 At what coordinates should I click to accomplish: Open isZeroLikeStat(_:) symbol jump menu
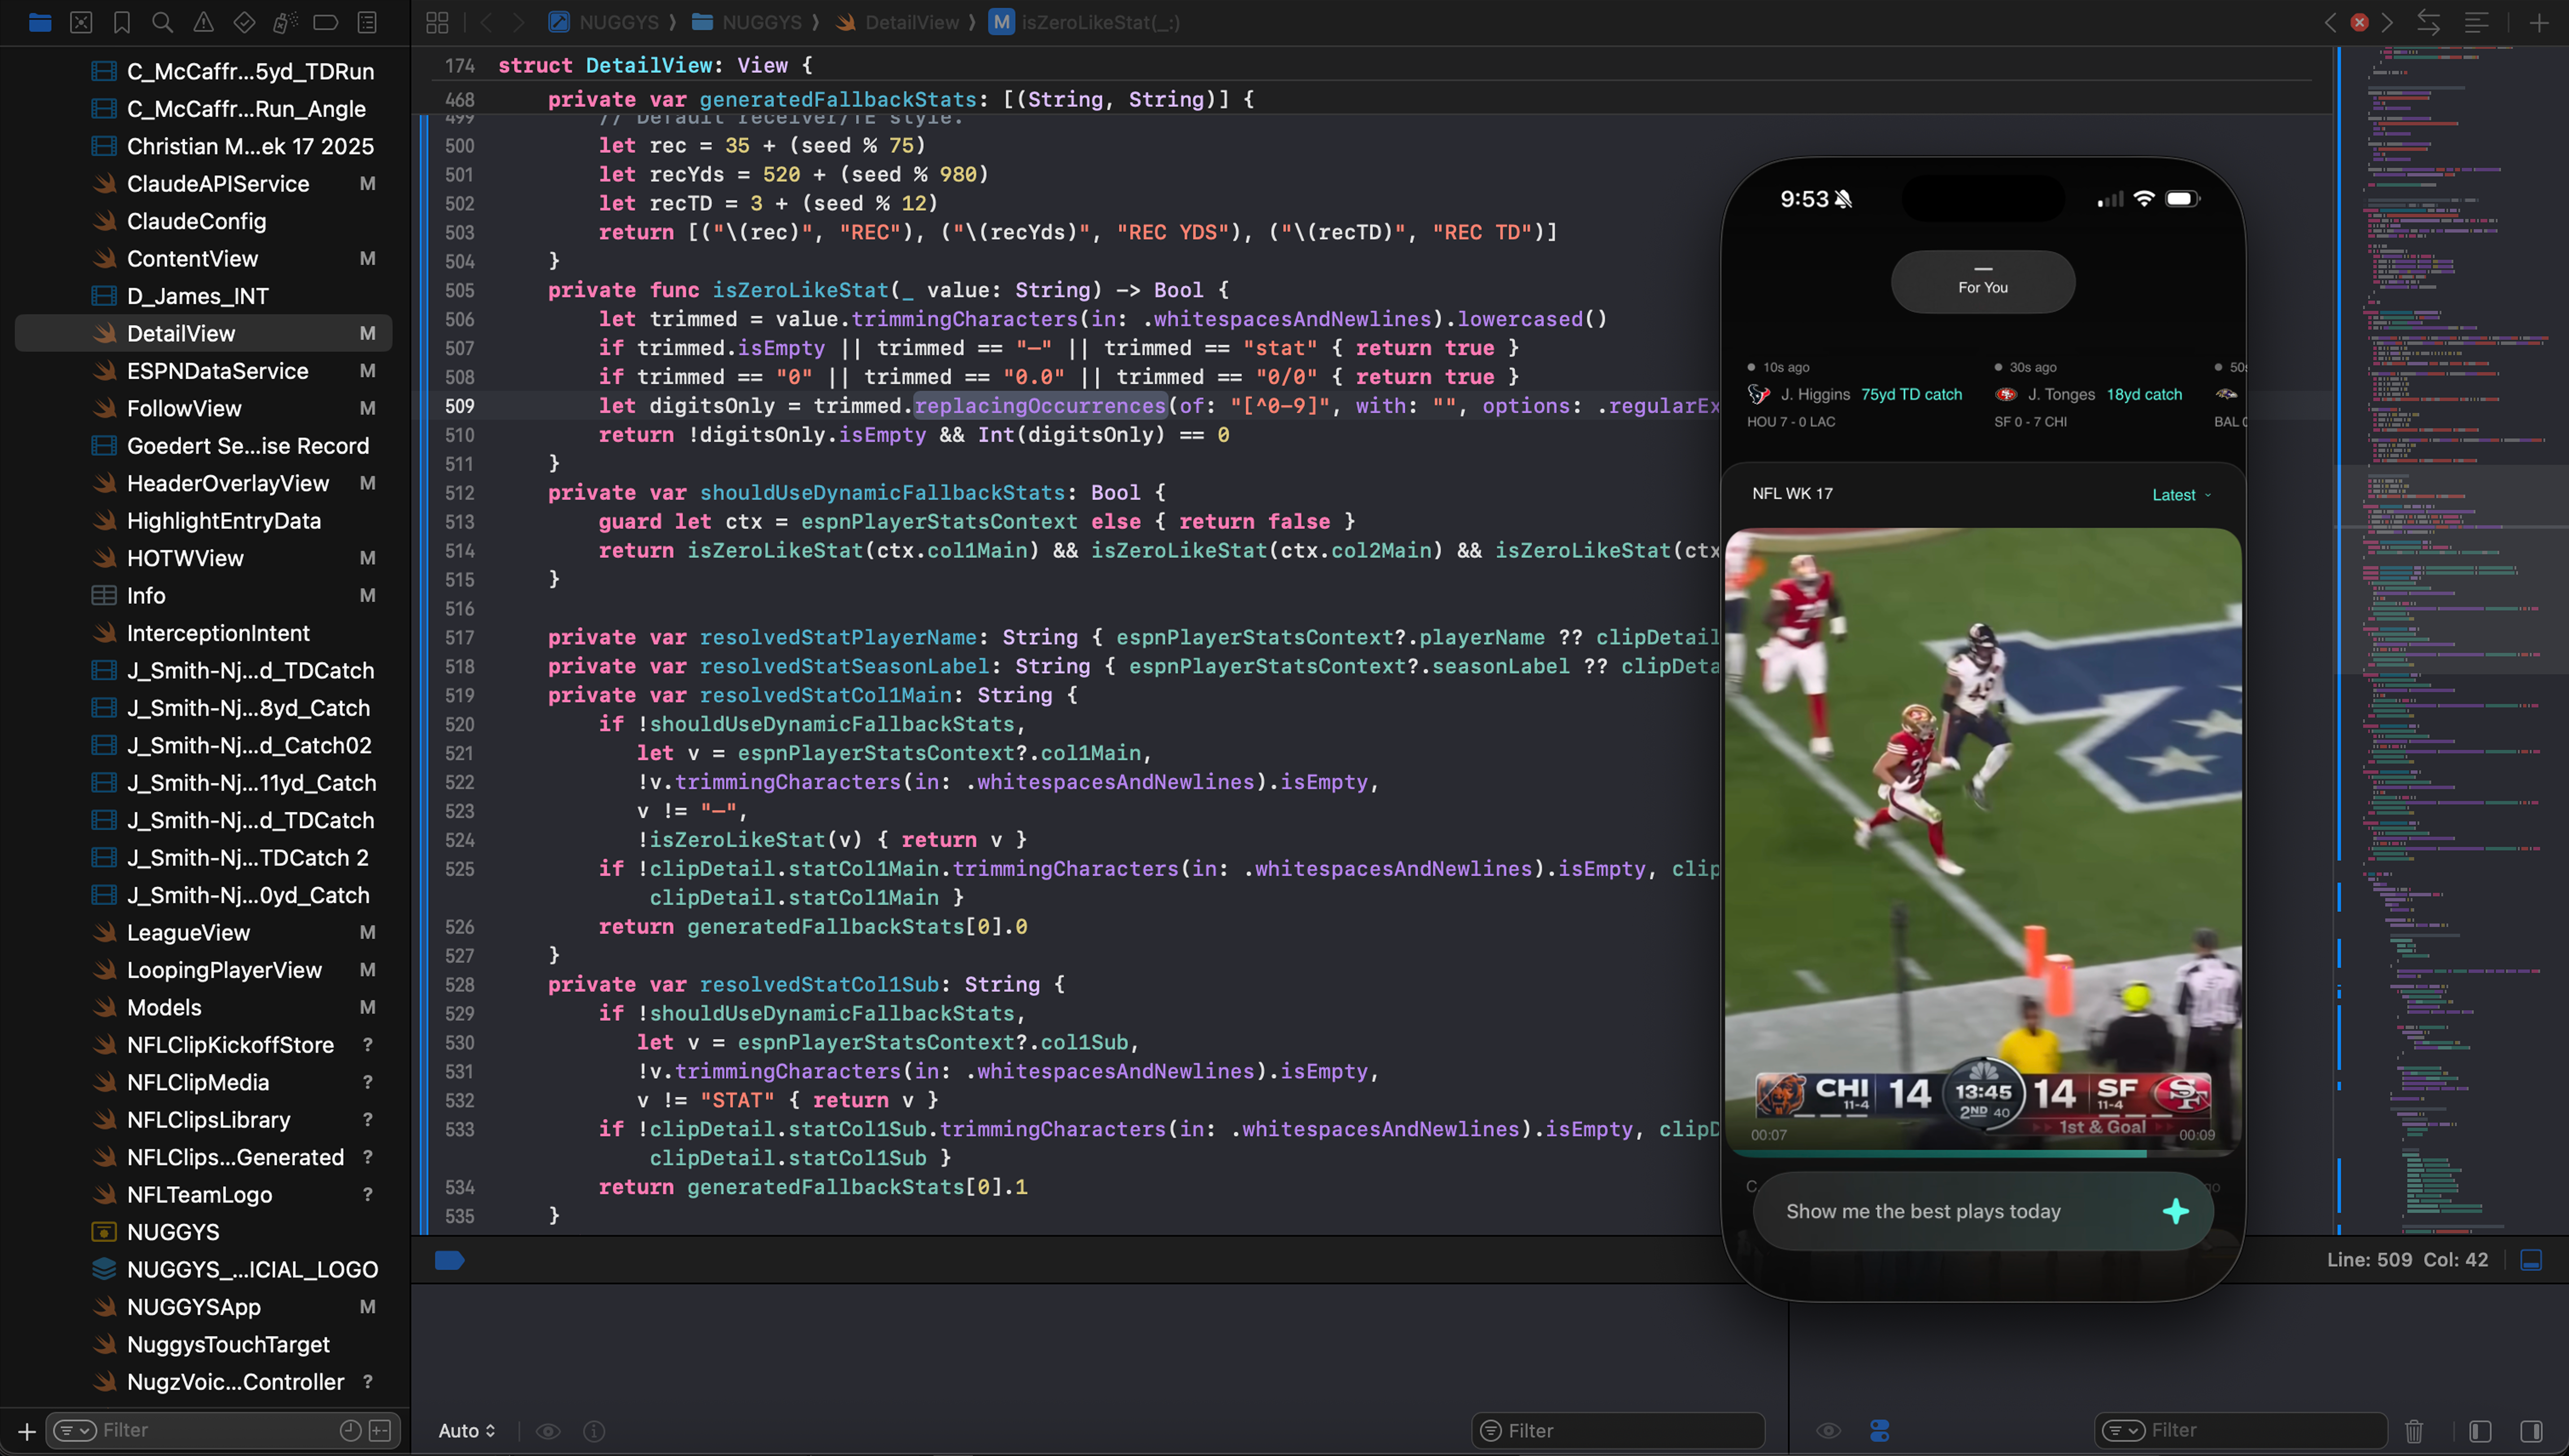click(x=1085, y=22)
